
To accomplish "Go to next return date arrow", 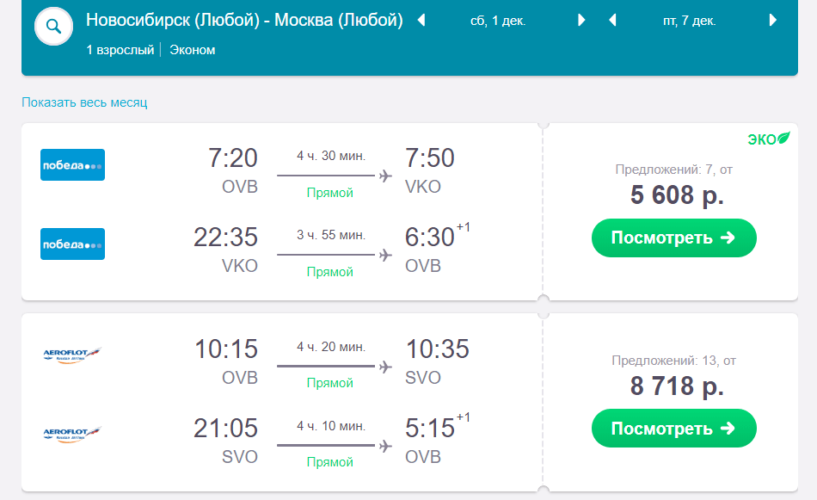I will tap(773, 21).
